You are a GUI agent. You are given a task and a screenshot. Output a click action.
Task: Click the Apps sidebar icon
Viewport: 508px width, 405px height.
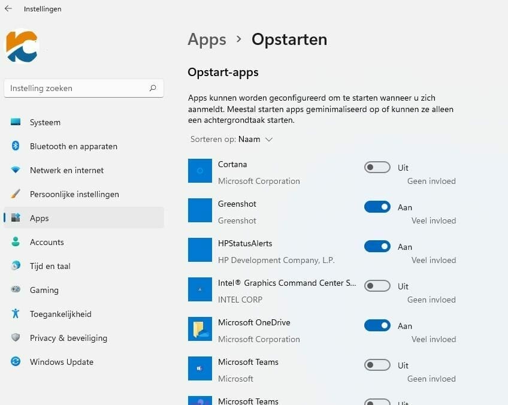[15, 217]
